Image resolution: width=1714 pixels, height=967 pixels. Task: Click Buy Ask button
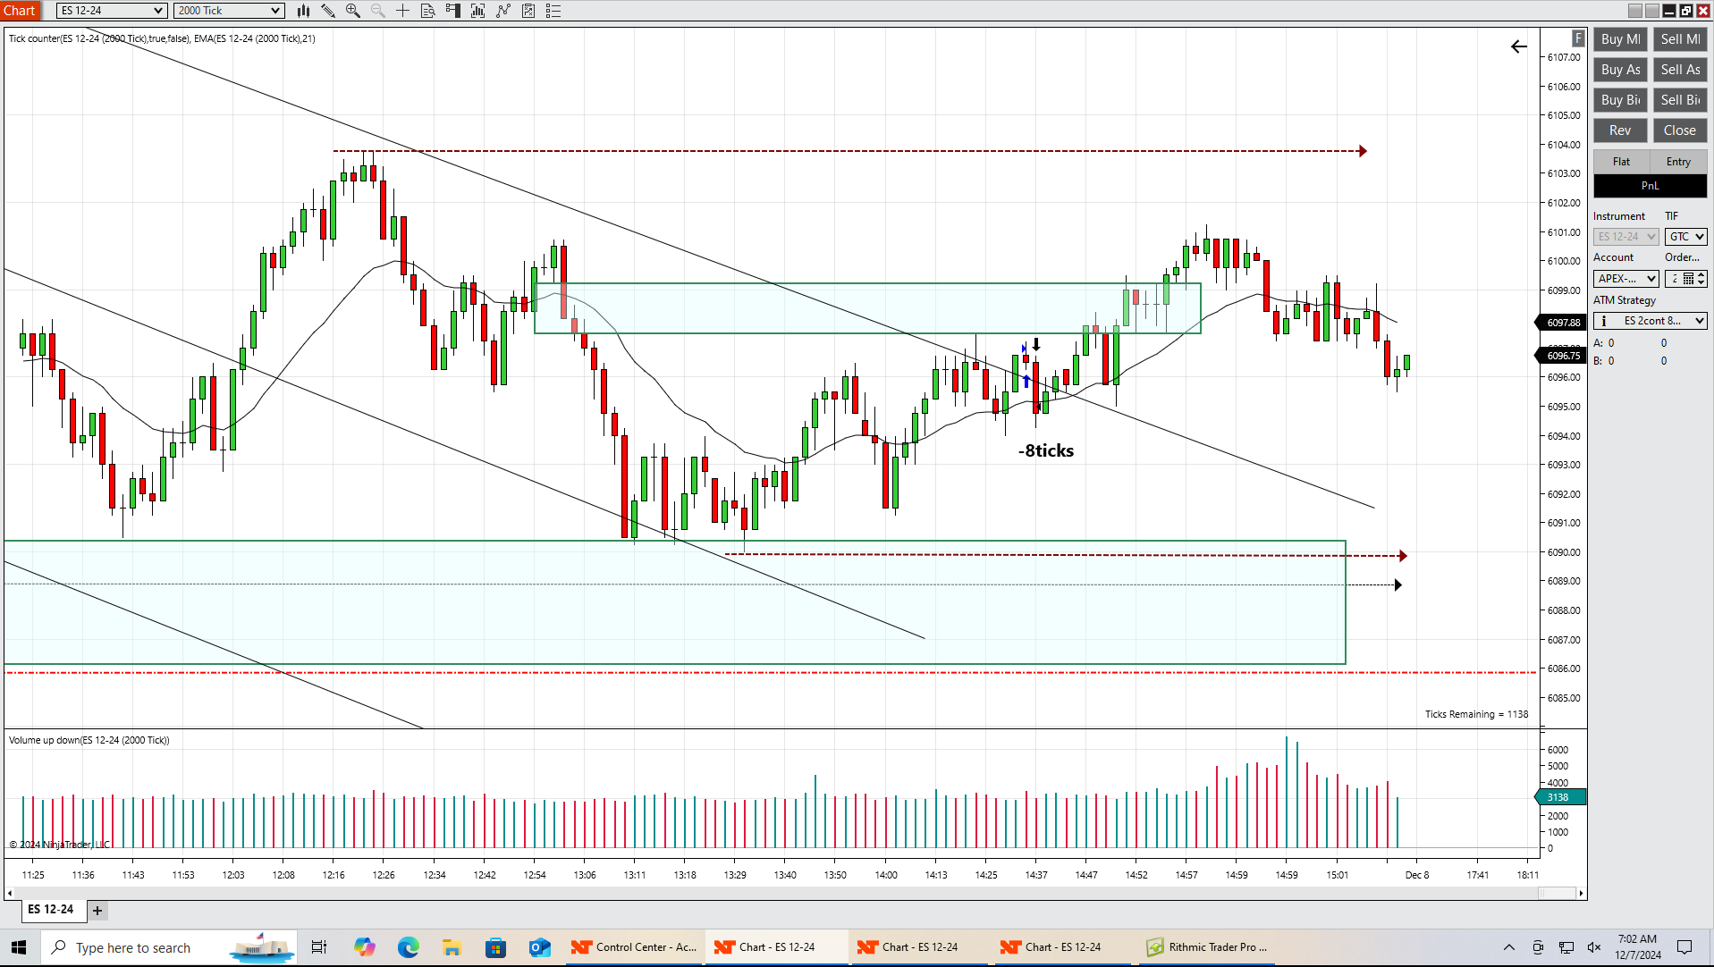[x=1620, y=70]
